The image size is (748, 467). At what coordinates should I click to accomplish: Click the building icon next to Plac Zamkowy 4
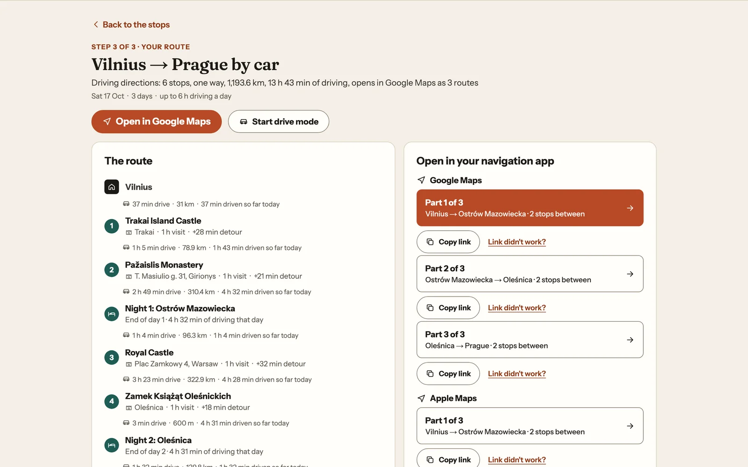tap(129, 364)
